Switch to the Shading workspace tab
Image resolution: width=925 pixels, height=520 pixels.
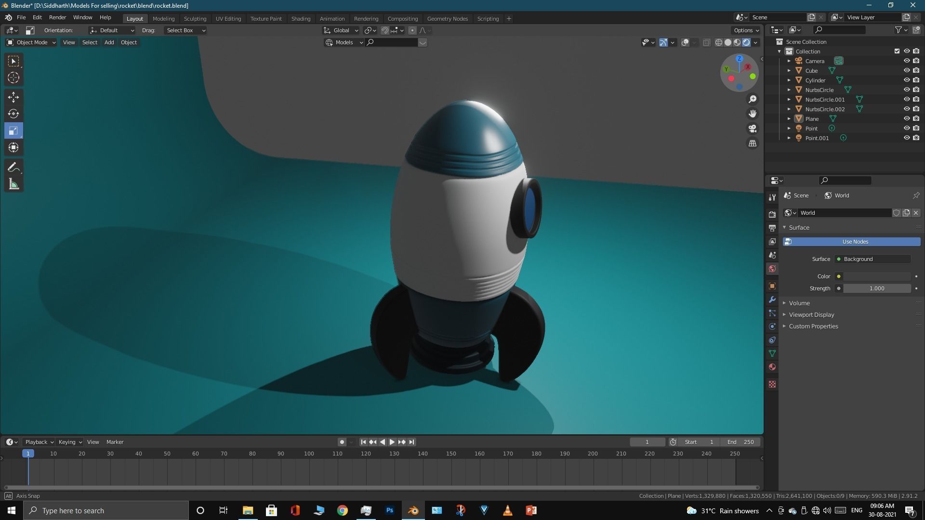[x=301, y=18]
